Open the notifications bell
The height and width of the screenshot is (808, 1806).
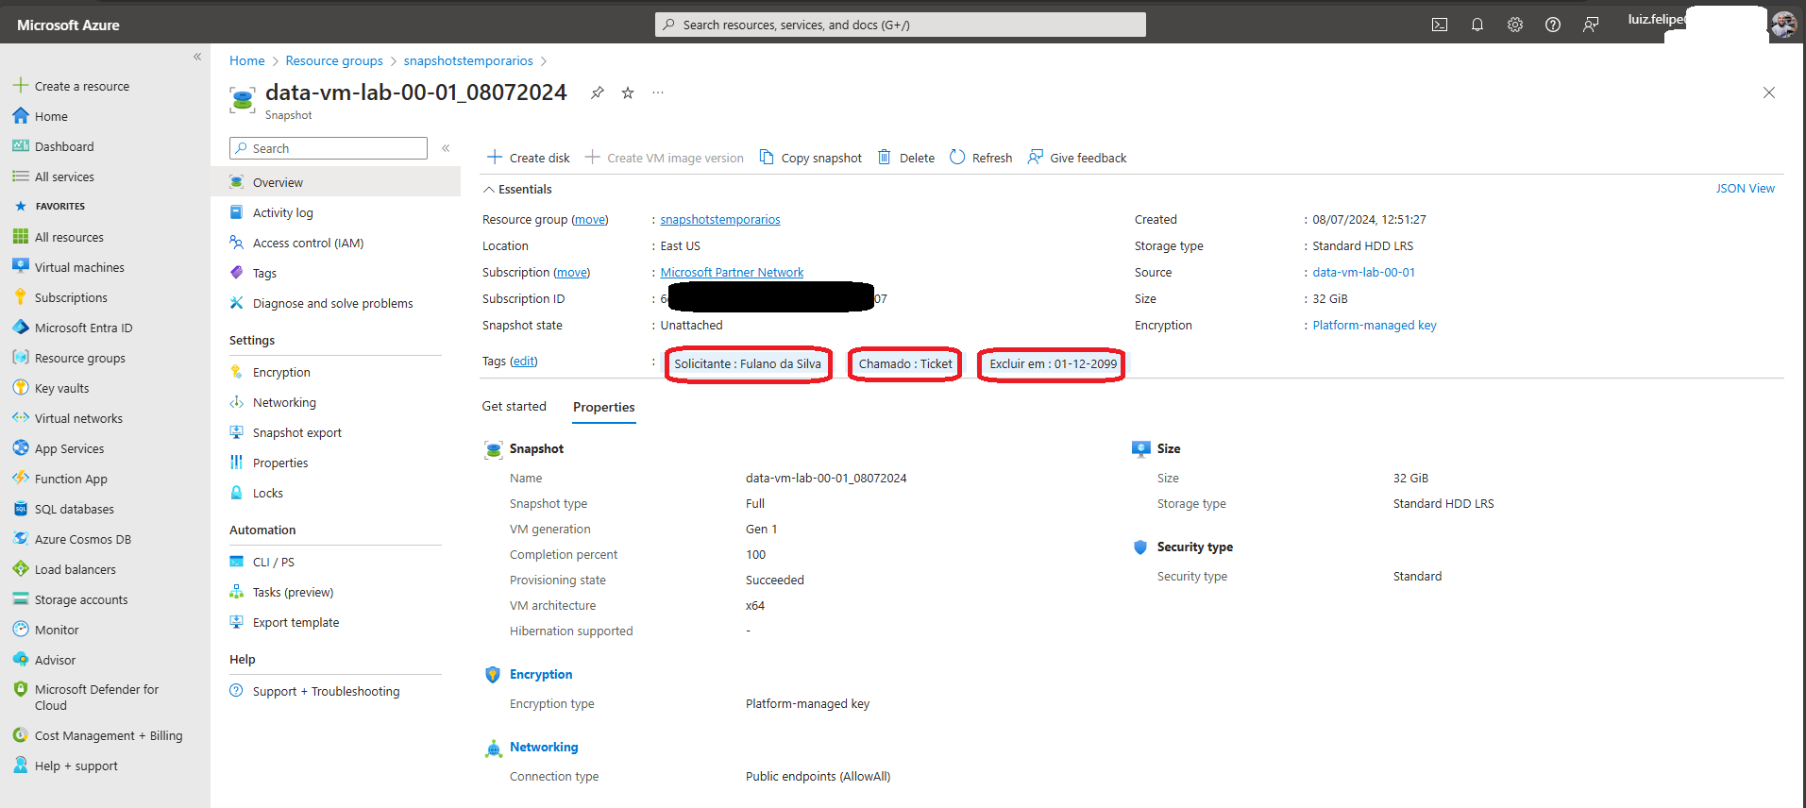tap(1477, 25)
